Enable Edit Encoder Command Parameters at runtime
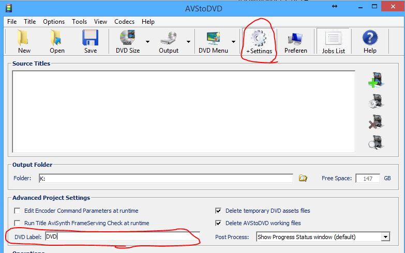 17,211
